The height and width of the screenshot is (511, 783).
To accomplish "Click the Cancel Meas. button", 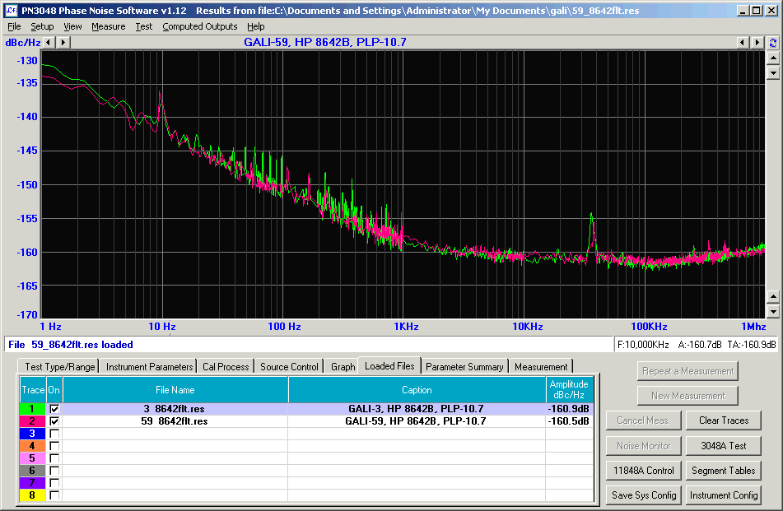I will click(x=644, y=420).
